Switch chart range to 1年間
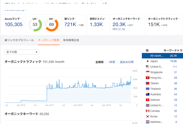This screenshot has height=124, width=183. click(112, 62)
